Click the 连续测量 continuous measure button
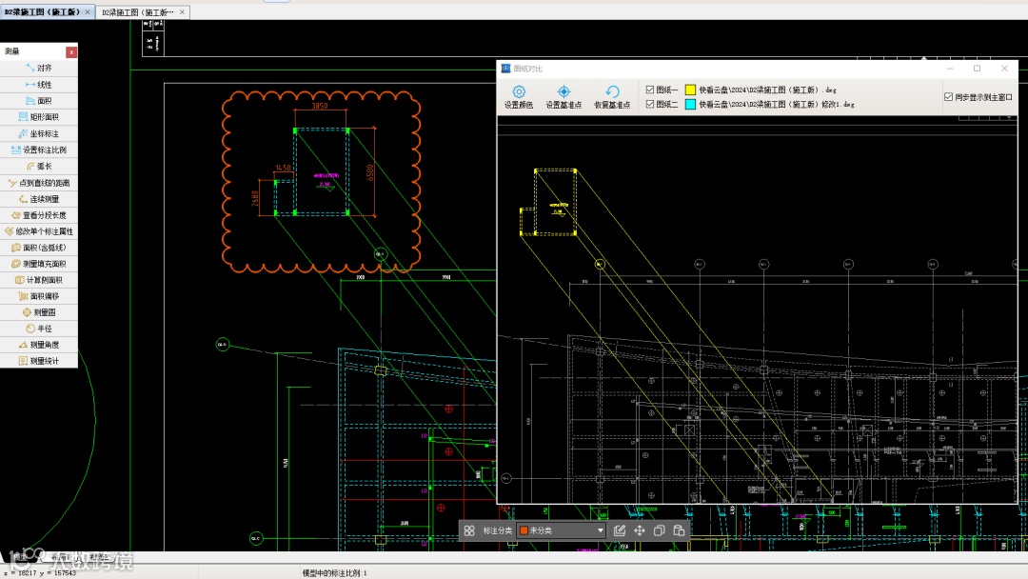Screen dimensions: 1028x579 pyautogui.click(x=39, y=199)
